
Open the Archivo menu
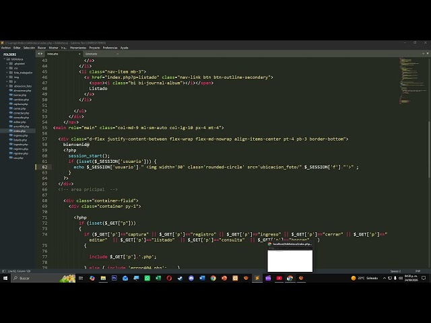(x=6, y=48)
